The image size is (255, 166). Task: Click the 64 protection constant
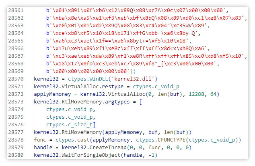coord(213,94)
